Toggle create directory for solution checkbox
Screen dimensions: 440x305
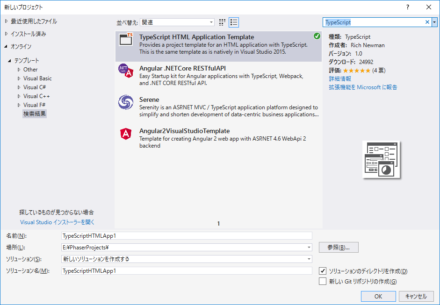[323, 271]
